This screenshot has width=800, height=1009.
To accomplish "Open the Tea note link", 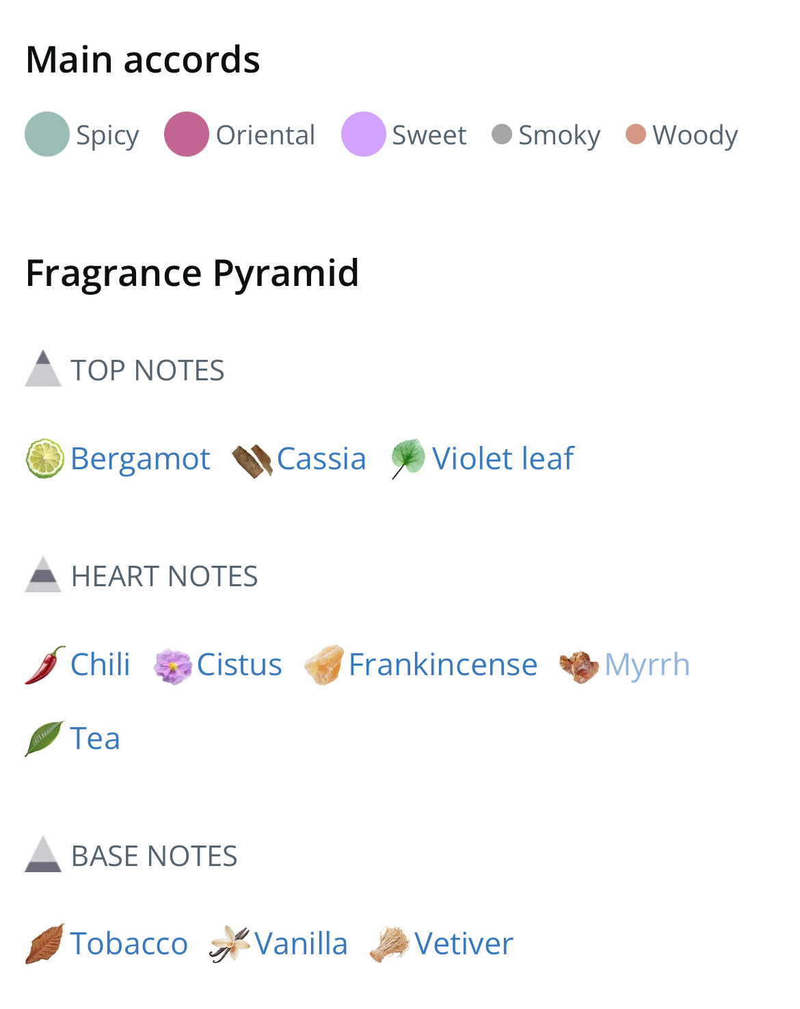I will [95, 739].
